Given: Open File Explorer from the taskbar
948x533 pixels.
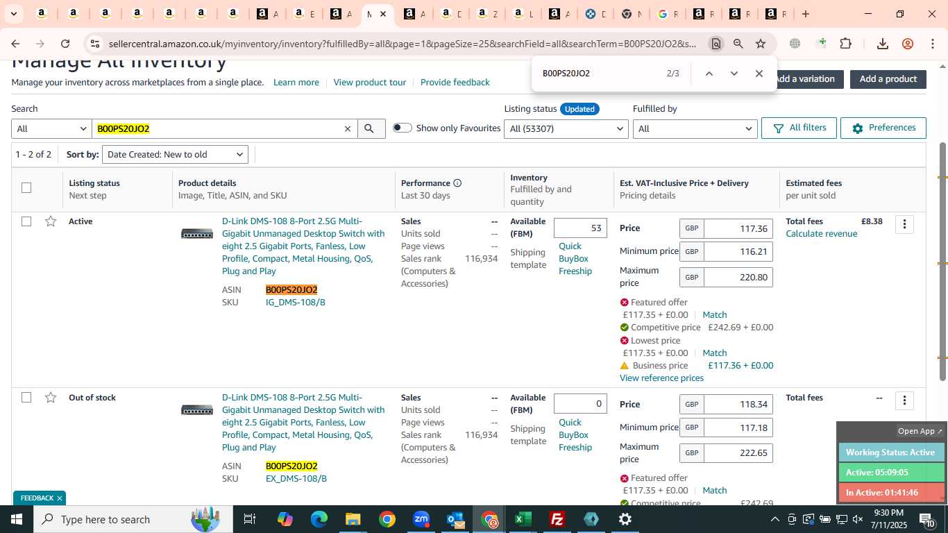Looking at the screenshot, I should click(x=353, y=519).
